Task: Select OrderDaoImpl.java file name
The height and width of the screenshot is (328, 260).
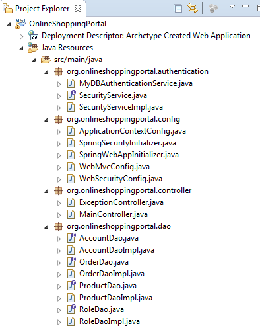Action: (112, 274)
